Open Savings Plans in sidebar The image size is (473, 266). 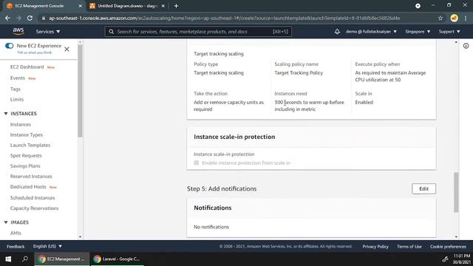tap(25, 166)
